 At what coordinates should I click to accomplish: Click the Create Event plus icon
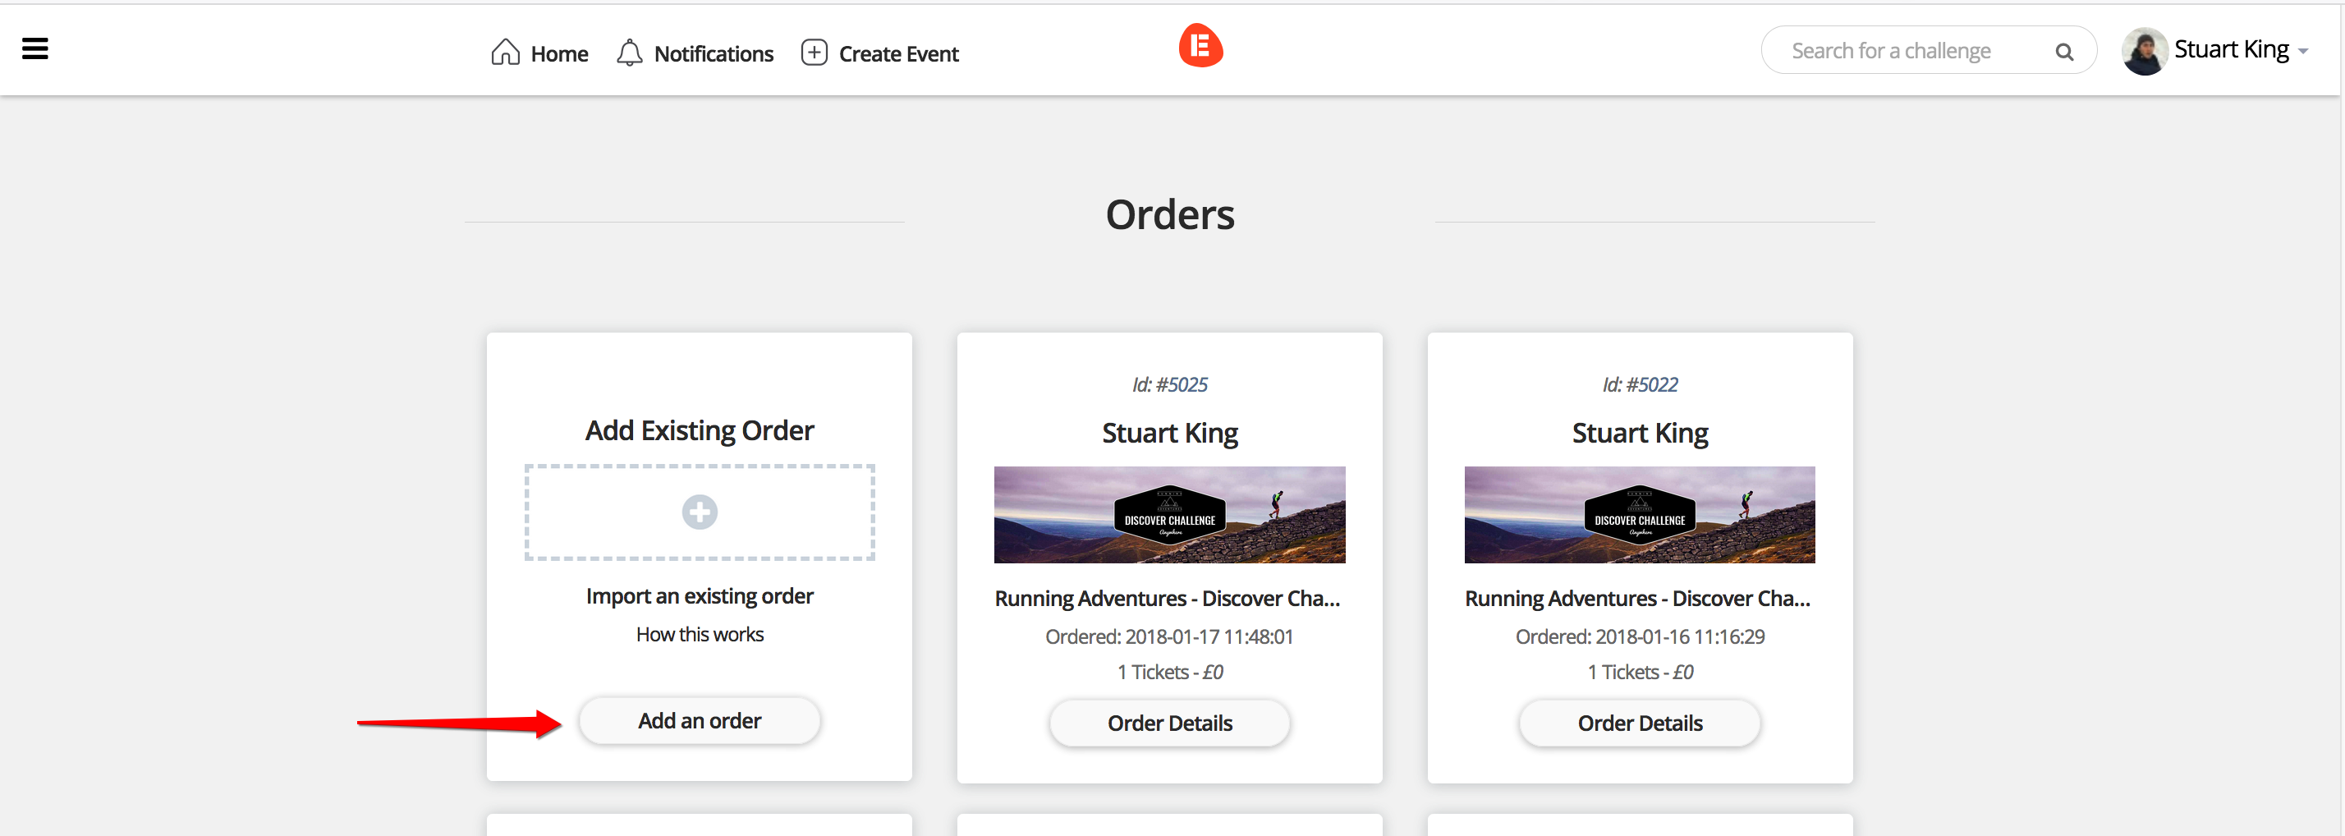[814, 53]
